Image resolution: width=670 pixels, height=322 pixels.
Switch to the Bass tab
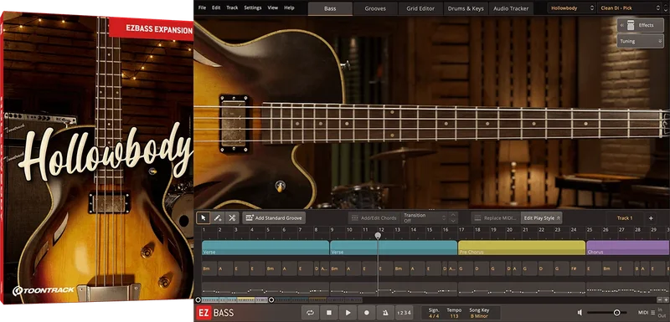pyautogui.click(x=330, y=8)
